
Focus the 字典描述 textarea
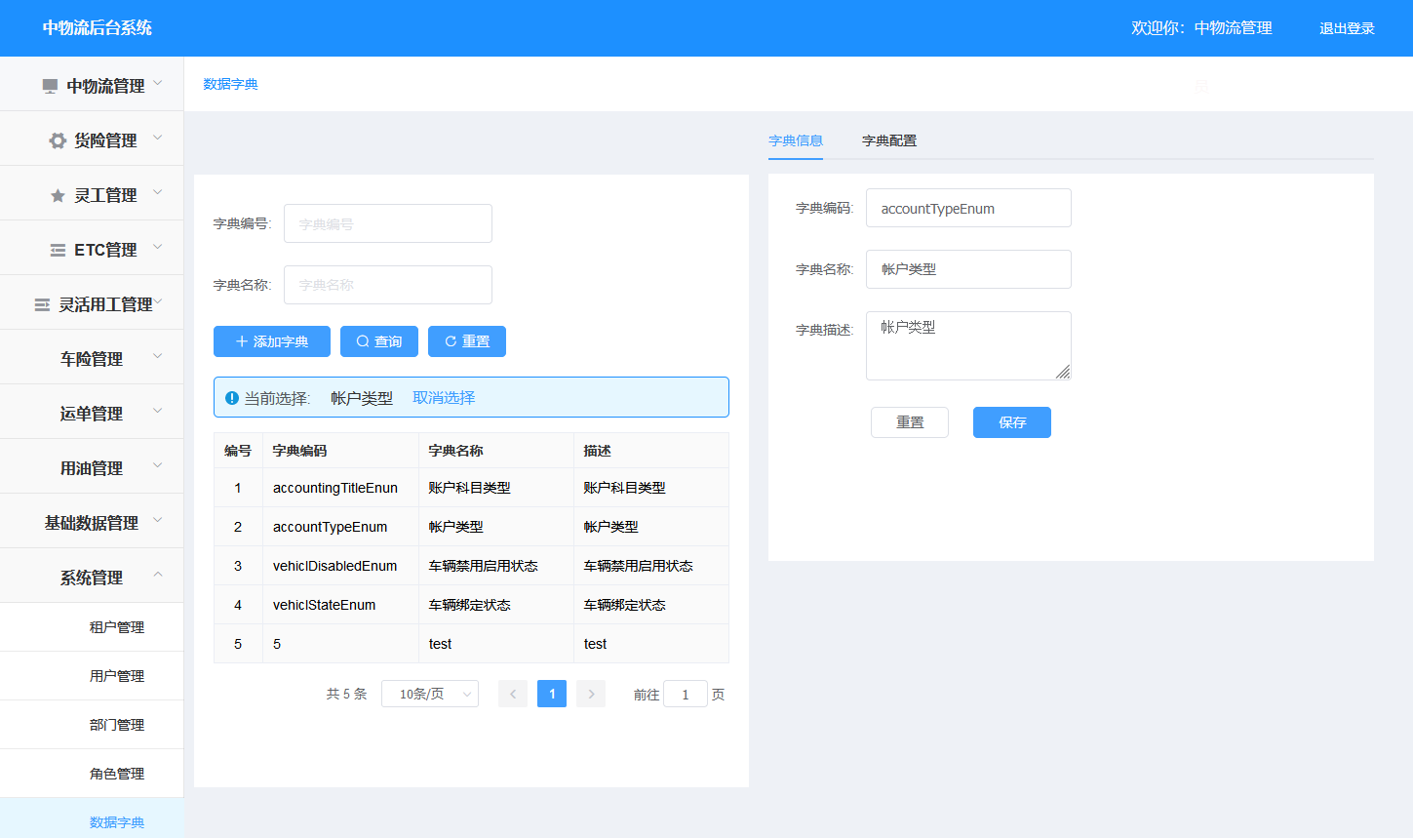click(968, 345)
